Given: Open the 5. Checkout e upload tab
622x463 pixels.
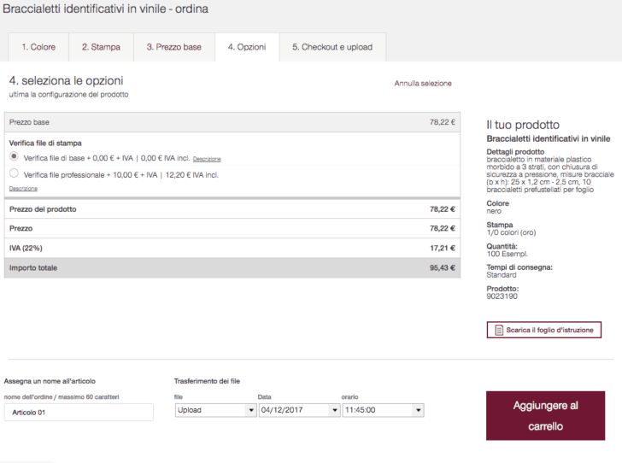Looking at the screenshot, I should [332, 47].
